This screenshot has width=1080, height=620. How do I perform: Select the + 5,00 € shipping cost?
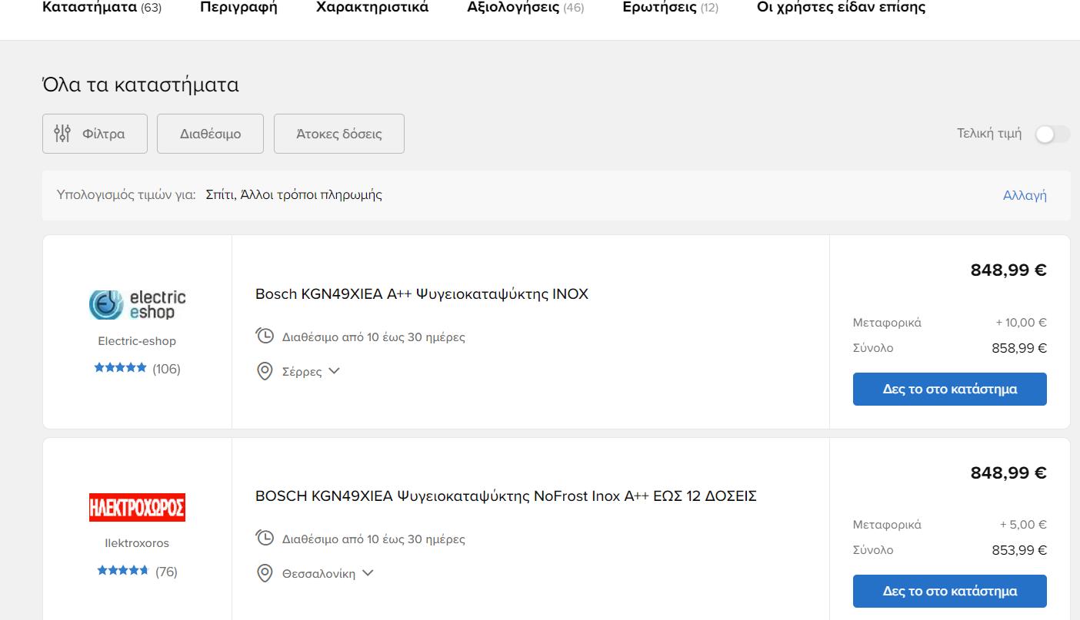pos(1024,525)
